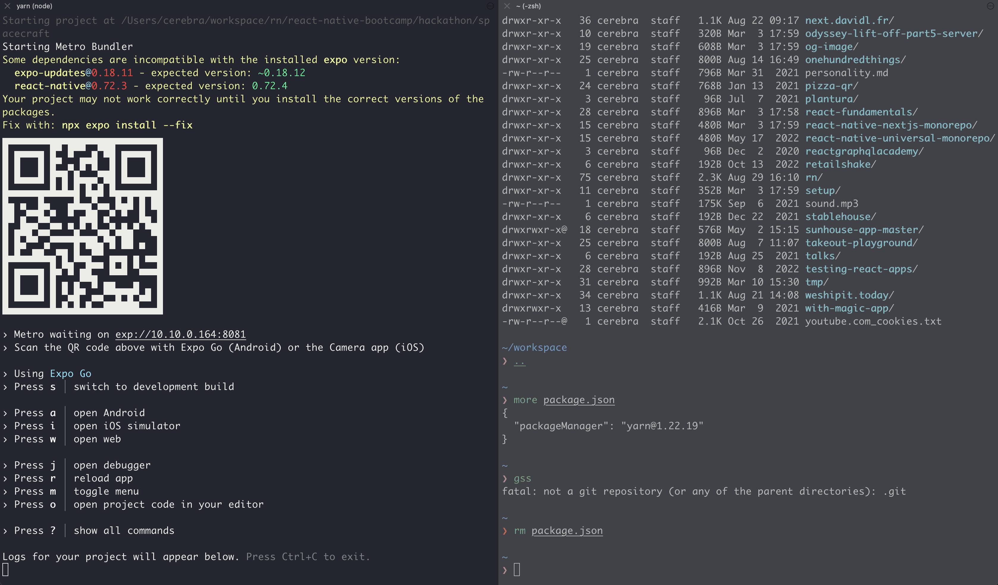Click the Expo Go highlighted text

click(x=70, y=374)
